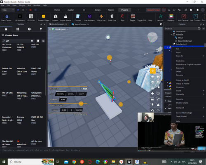Viewport: 206px width, 165px height.
Task: Open the Test mode dropdown
Action: [8, 10]
